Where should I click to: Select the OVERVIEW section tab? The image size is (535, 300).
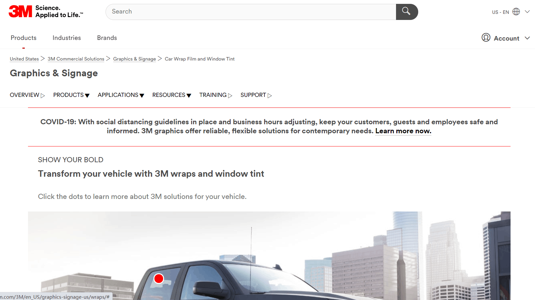[x=24, y=95]
